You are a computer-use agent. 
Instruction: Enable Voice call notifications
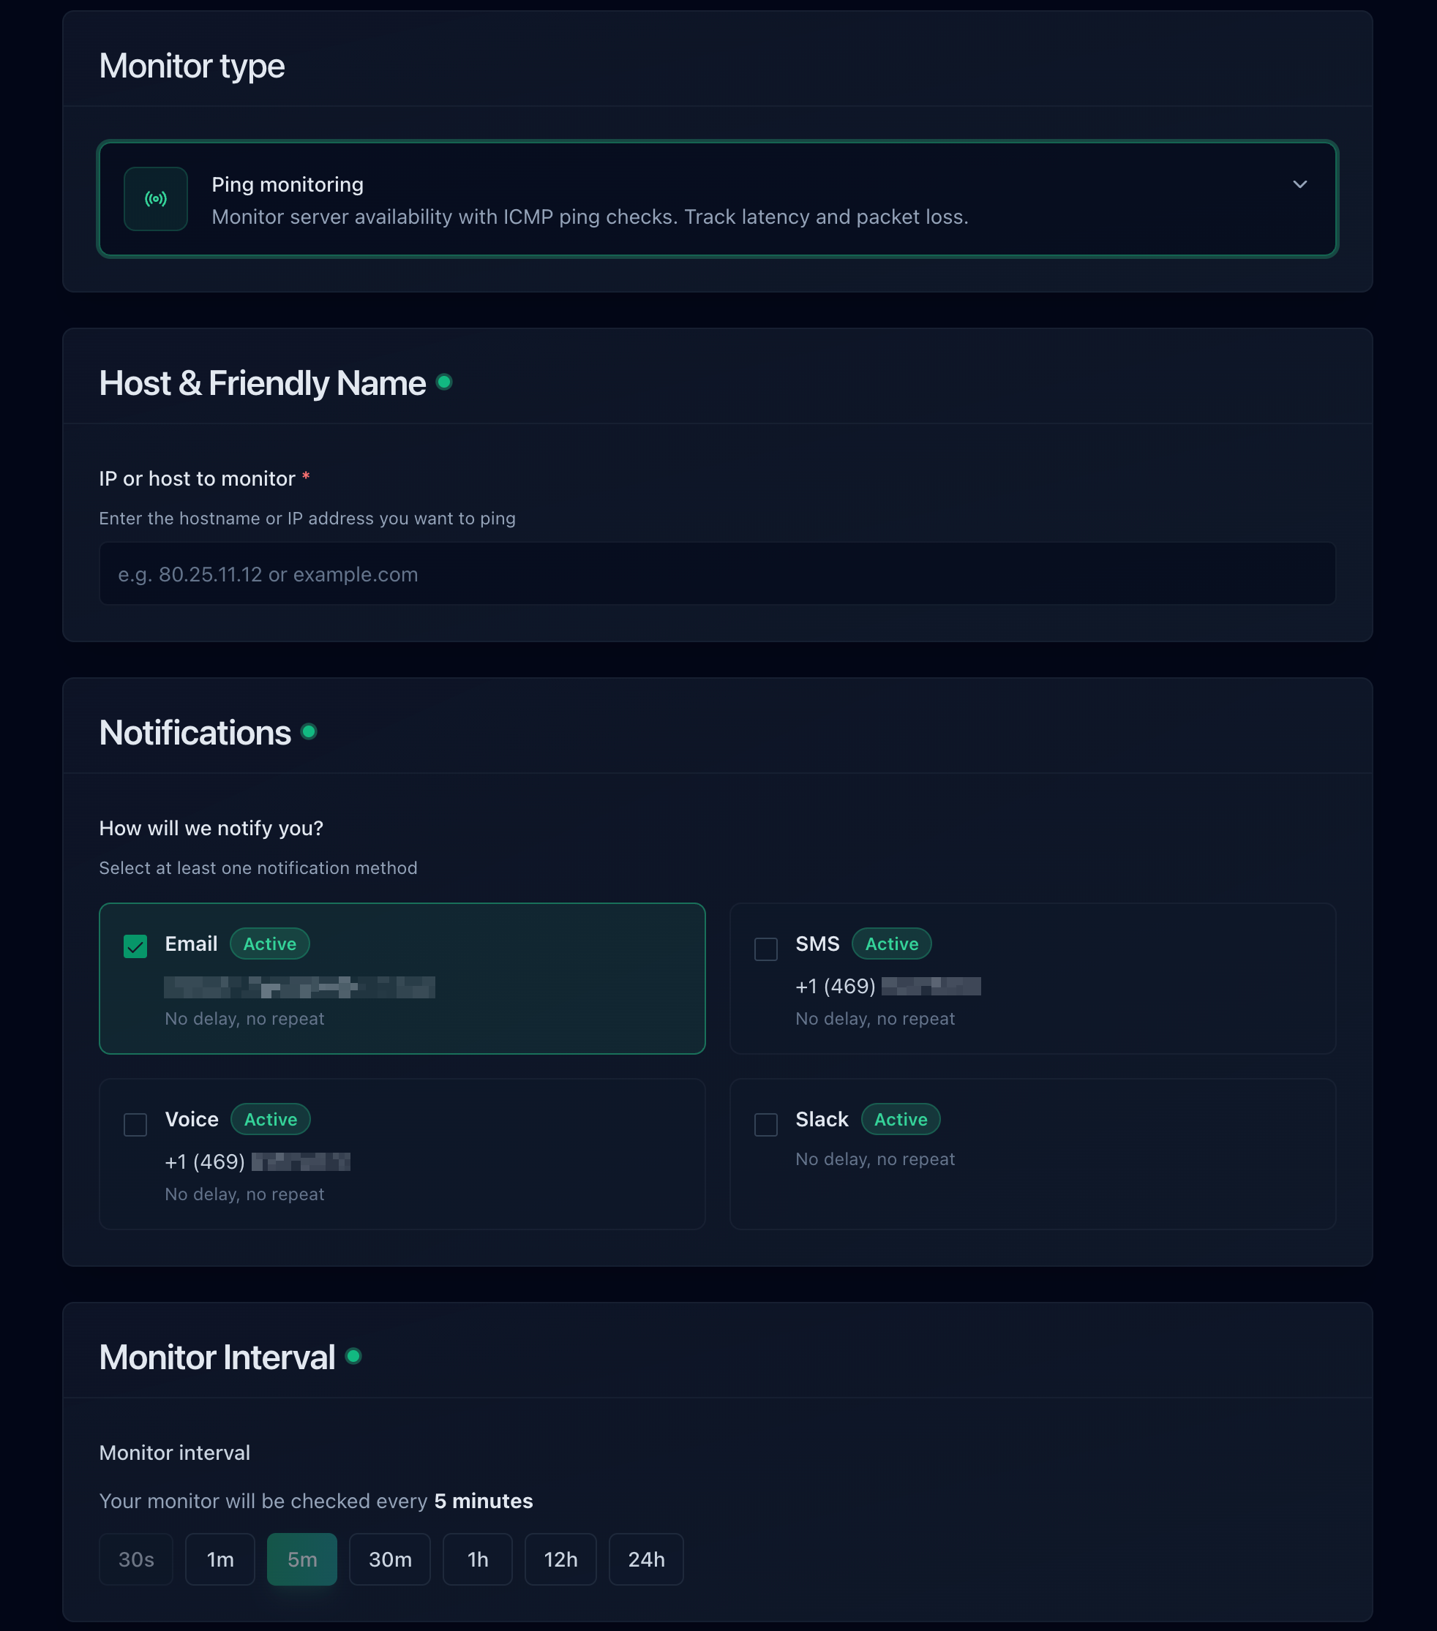coord(135,1123)
